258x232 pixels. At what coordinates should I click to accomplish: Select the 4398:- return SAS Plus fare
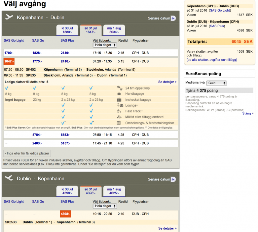coord(65,214)
